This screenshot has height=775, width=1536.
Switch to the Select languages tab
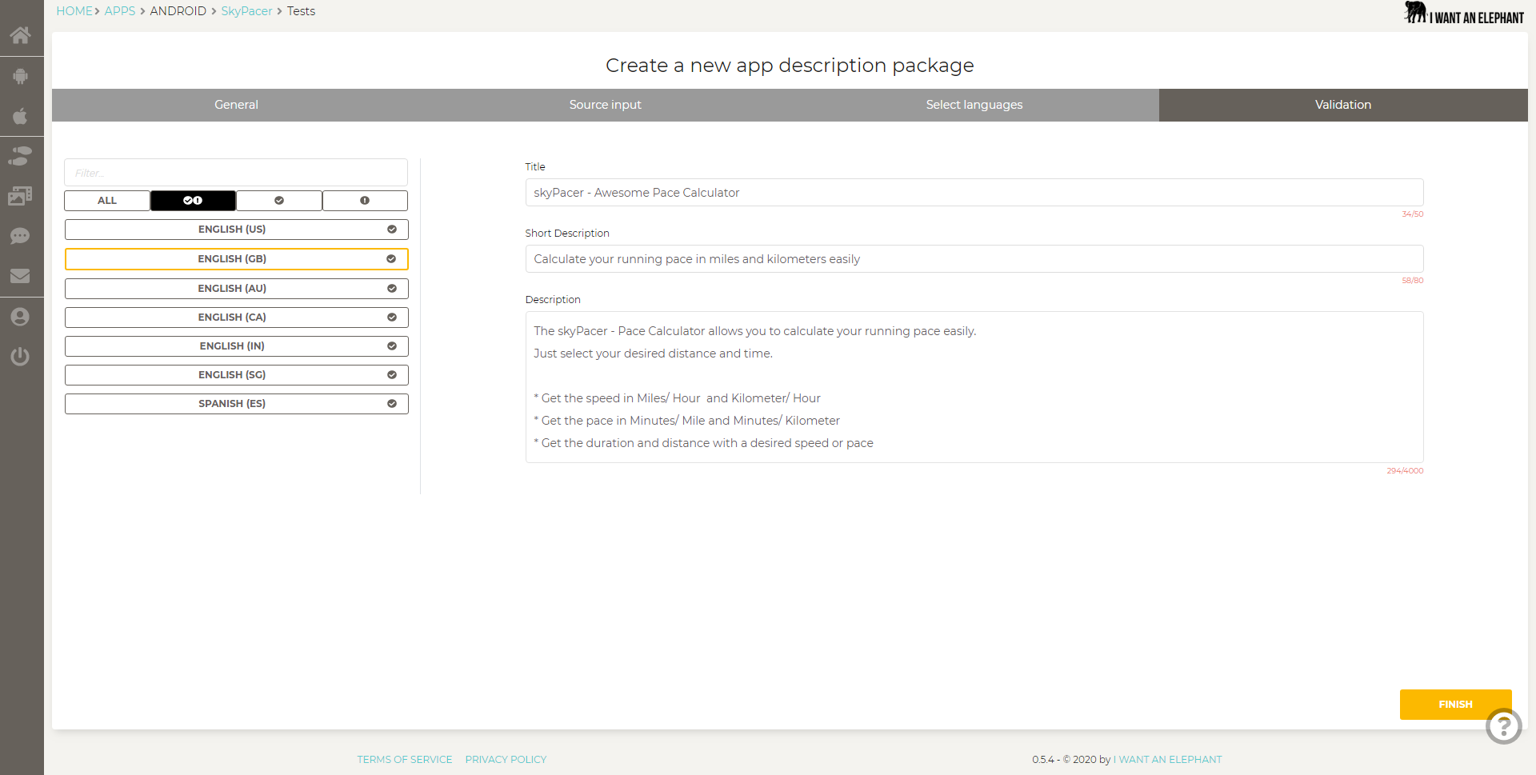974,105
